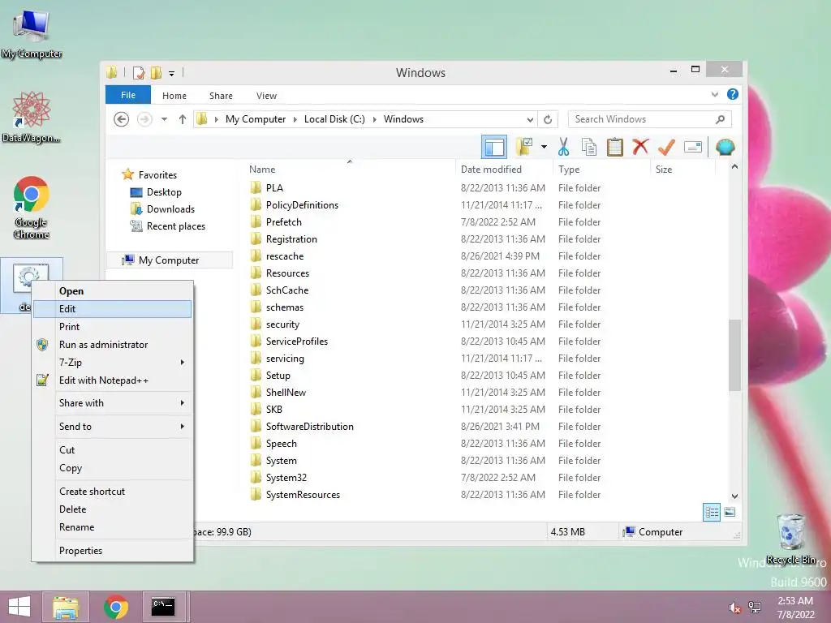
Task: Expand the ribbon with the chevron
Action: point(714,95)
